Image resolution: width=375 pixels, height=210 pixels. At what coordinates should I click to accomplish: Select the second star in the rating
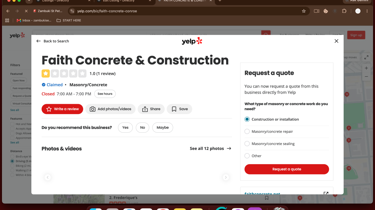click(x=55, y=73)
